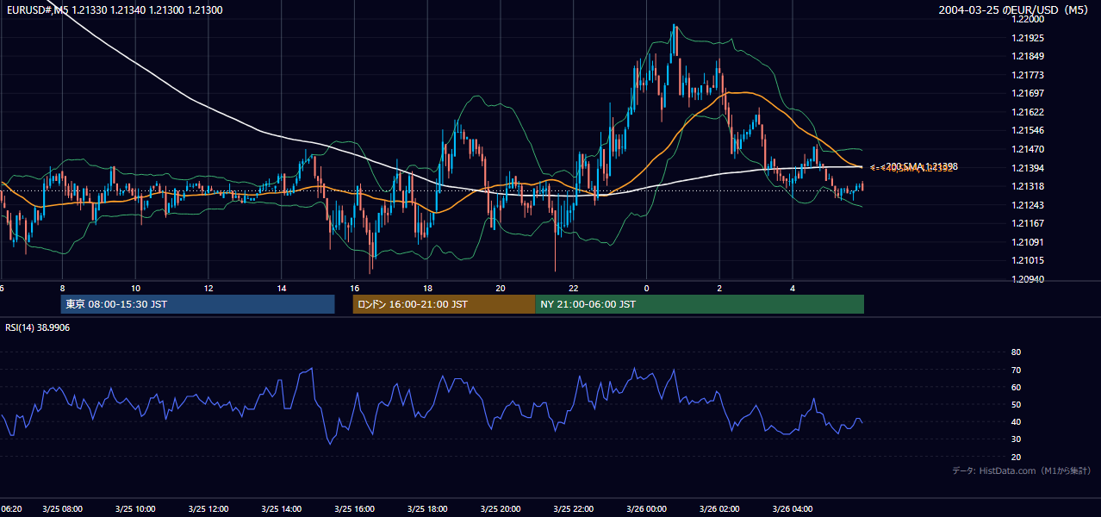
Task: Click hour label 4 under price chart
Action: pyautogui.click(x=793, y=288)
